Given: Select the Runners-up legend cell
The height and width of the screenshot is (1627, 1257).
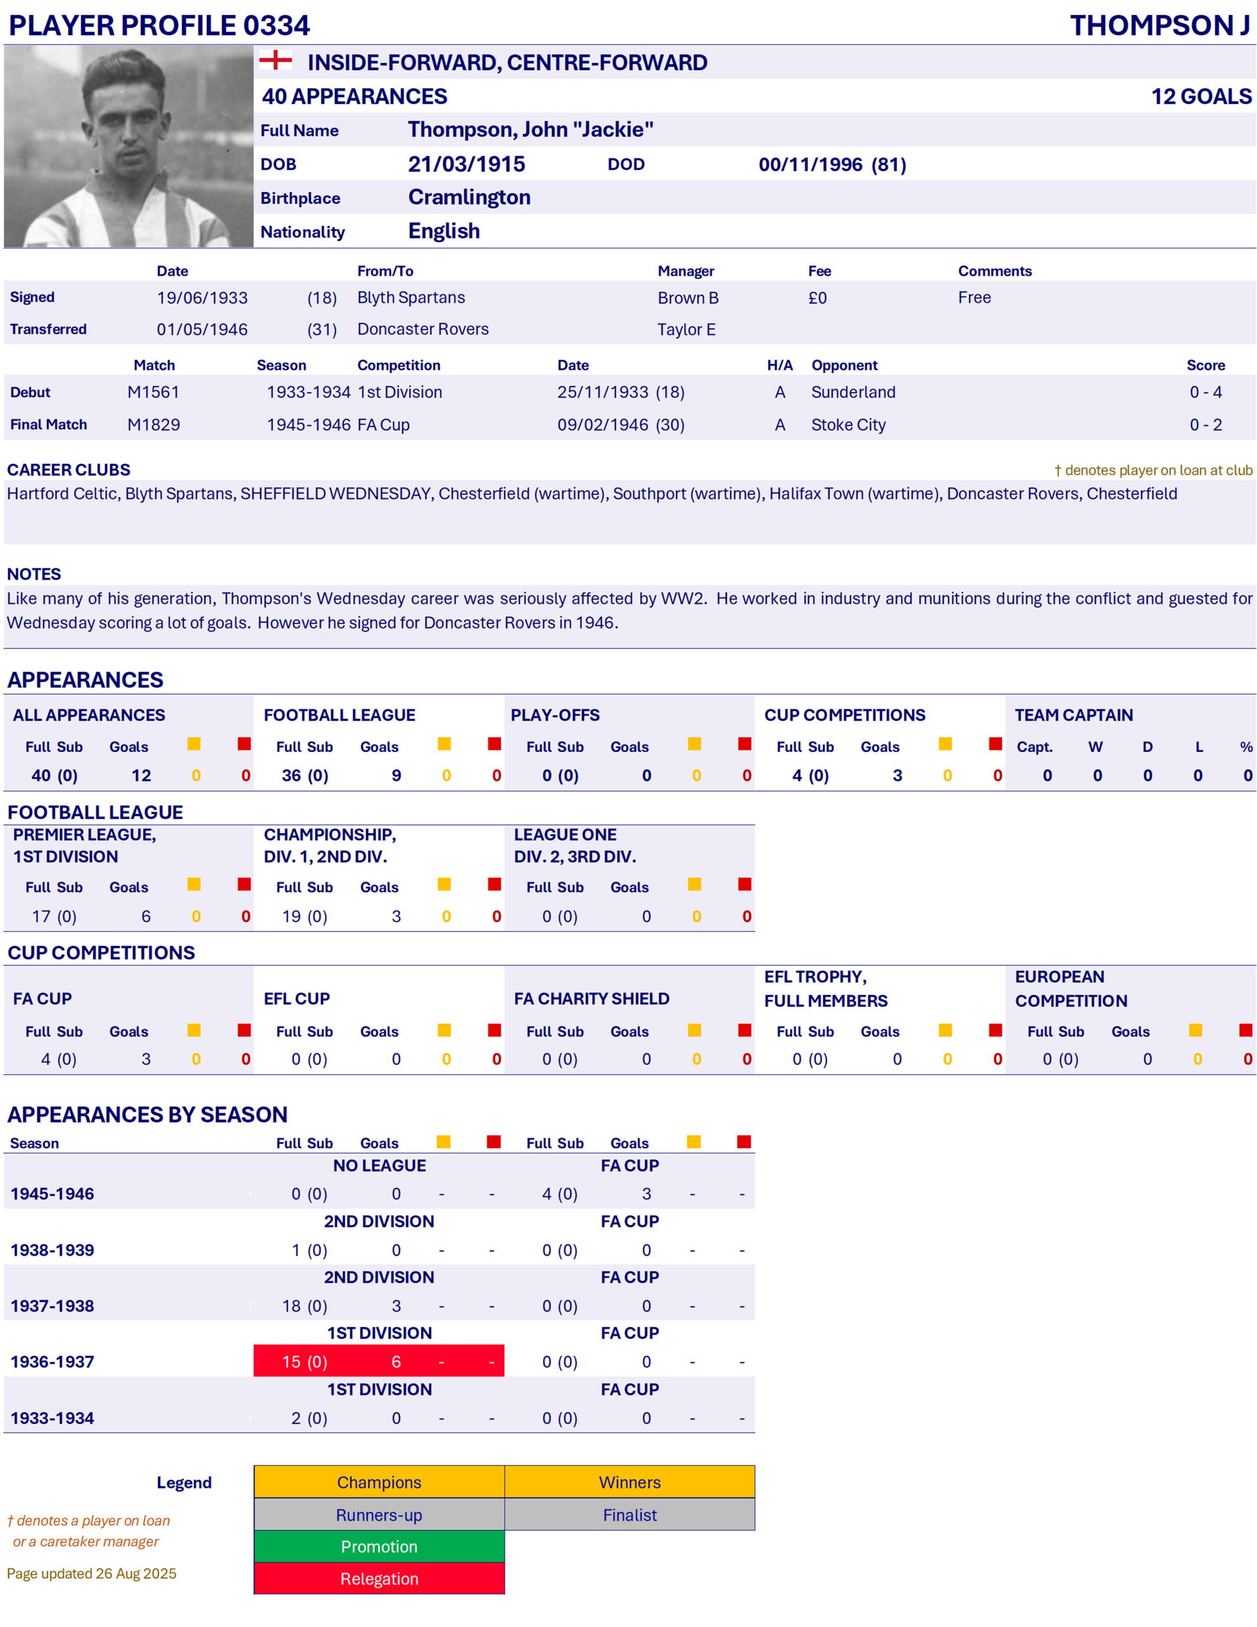Looking at the screenshot, I should 379,1514.
